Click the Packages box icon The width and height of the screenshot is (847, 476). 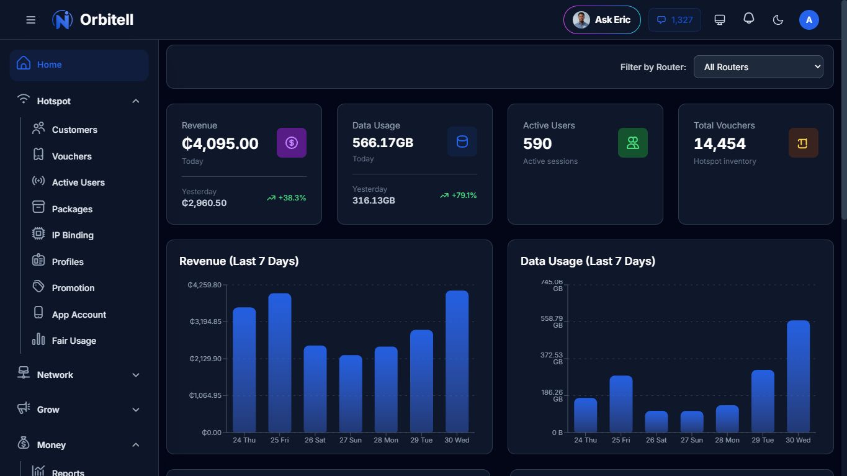(x=38, y=207)
